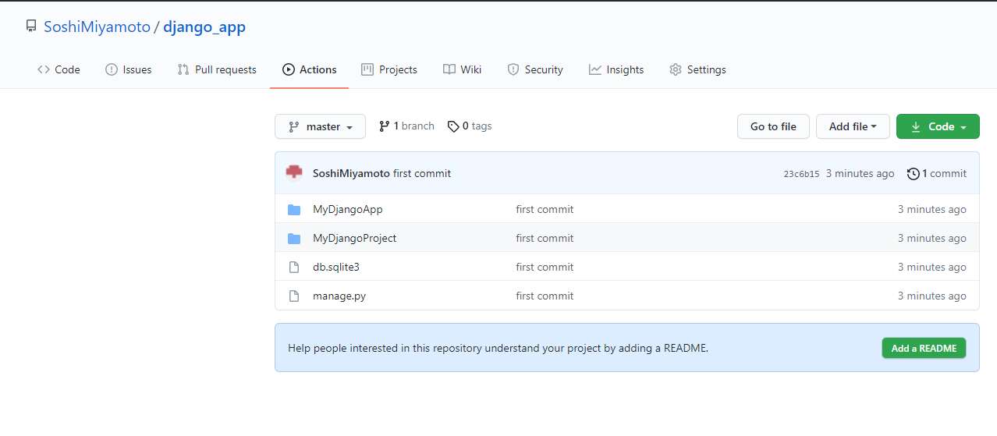Open commit hash 23c6b15
This screenshot has width=997, height=436.
click(x=801, y=174)
